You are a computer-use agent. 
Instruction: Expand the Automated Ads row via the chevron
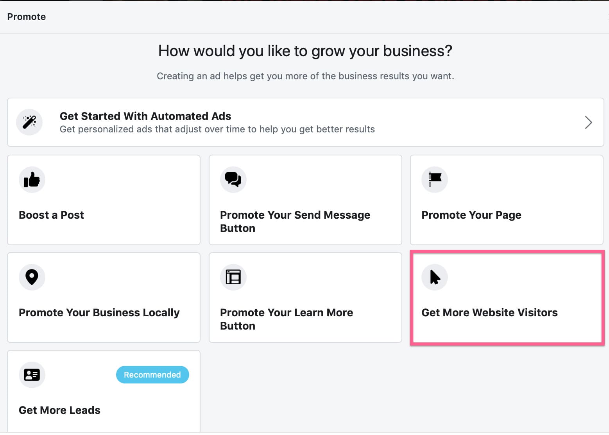[588, 122]
